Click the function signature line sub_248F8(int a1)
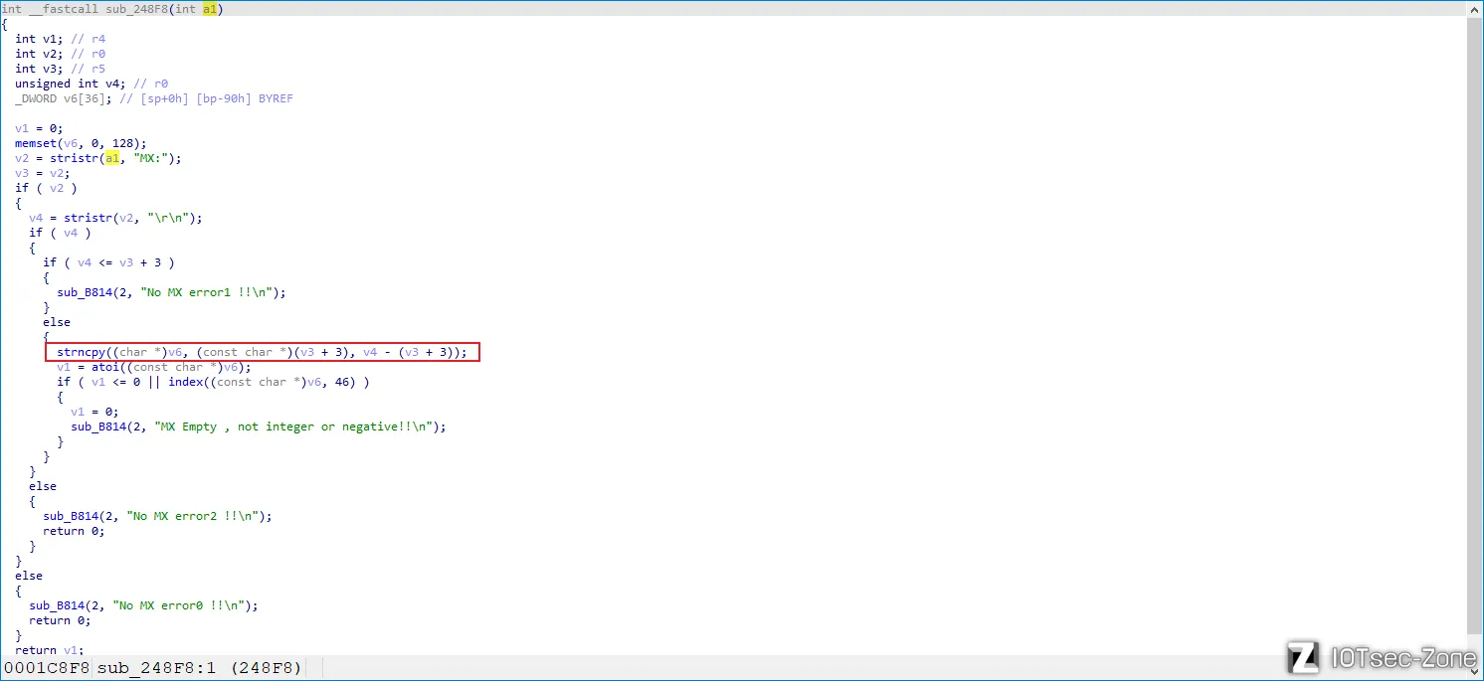 [112, 9]
